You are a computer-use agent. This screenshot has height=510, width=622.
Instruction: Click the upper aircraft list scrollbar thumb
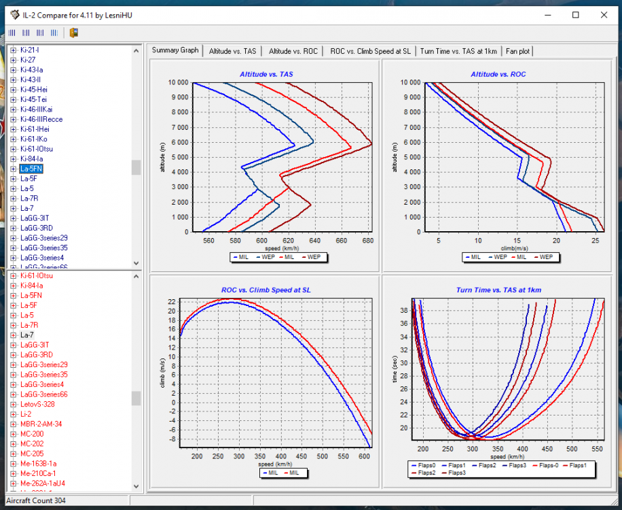coord(136,167)
